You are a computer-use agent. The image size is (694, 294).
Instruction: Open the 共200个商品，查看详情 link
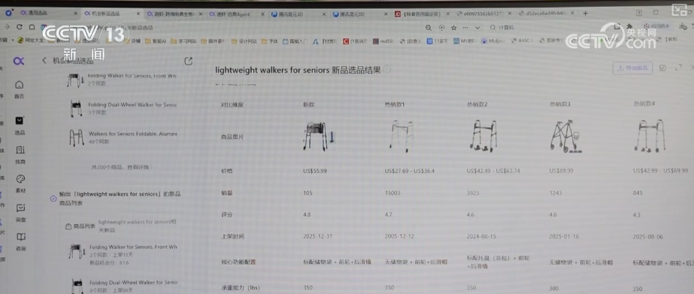tap(122, 168)
